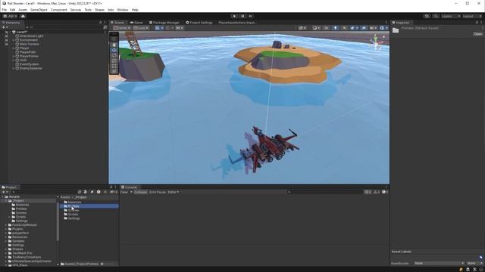Viewport: 485px width, 272px height.
Task: Switch to the Project Settings tab
Action: click(199, 23)
